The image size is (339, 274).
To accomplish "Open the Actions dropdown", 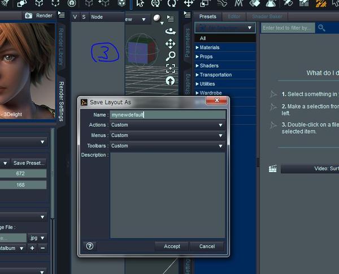I will (168, 125).
